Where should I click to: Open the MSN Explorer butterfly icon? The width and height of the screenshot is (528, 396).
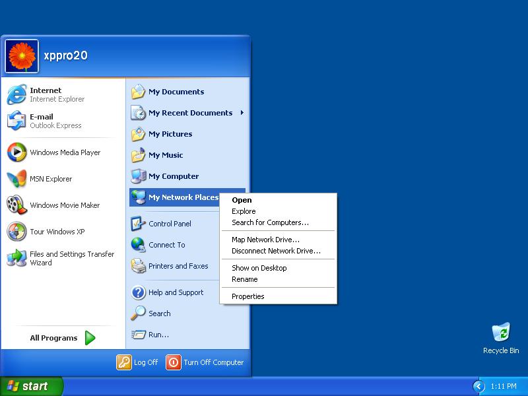point(16,179)
